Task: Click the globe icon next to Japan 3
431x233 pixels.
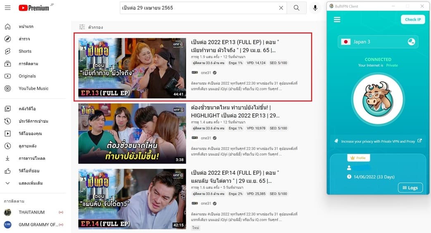Action: tap(411, 42)
